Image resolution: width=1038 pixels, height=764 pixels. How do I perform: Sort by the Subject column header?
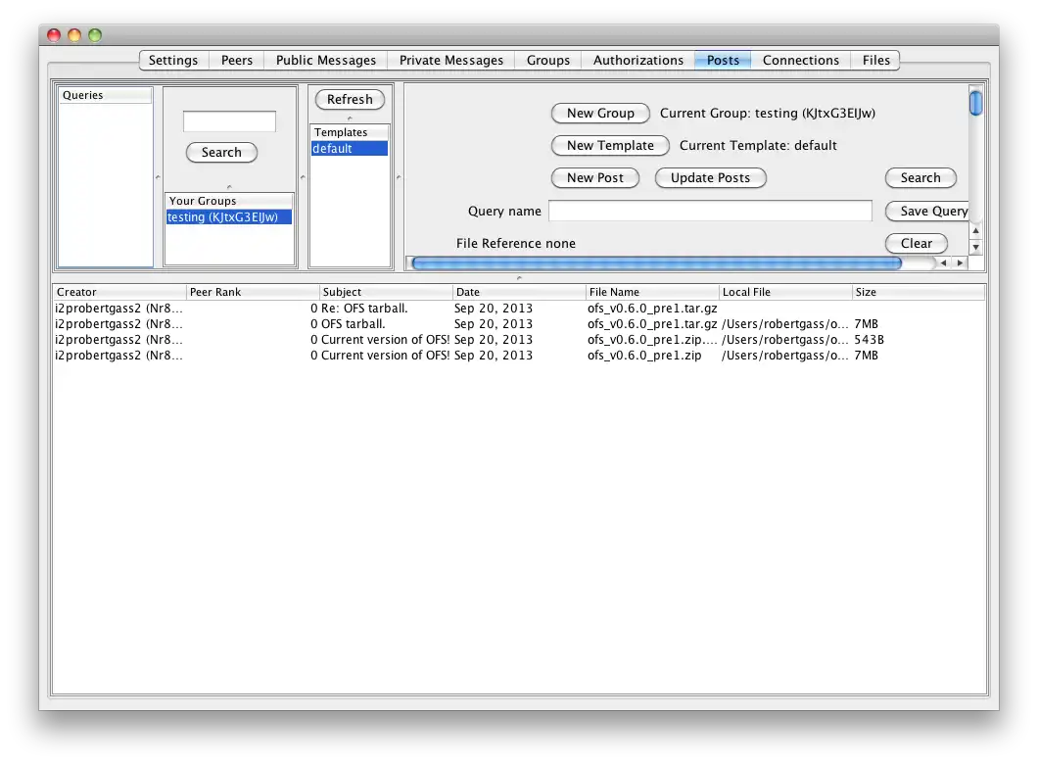(386, 292)
